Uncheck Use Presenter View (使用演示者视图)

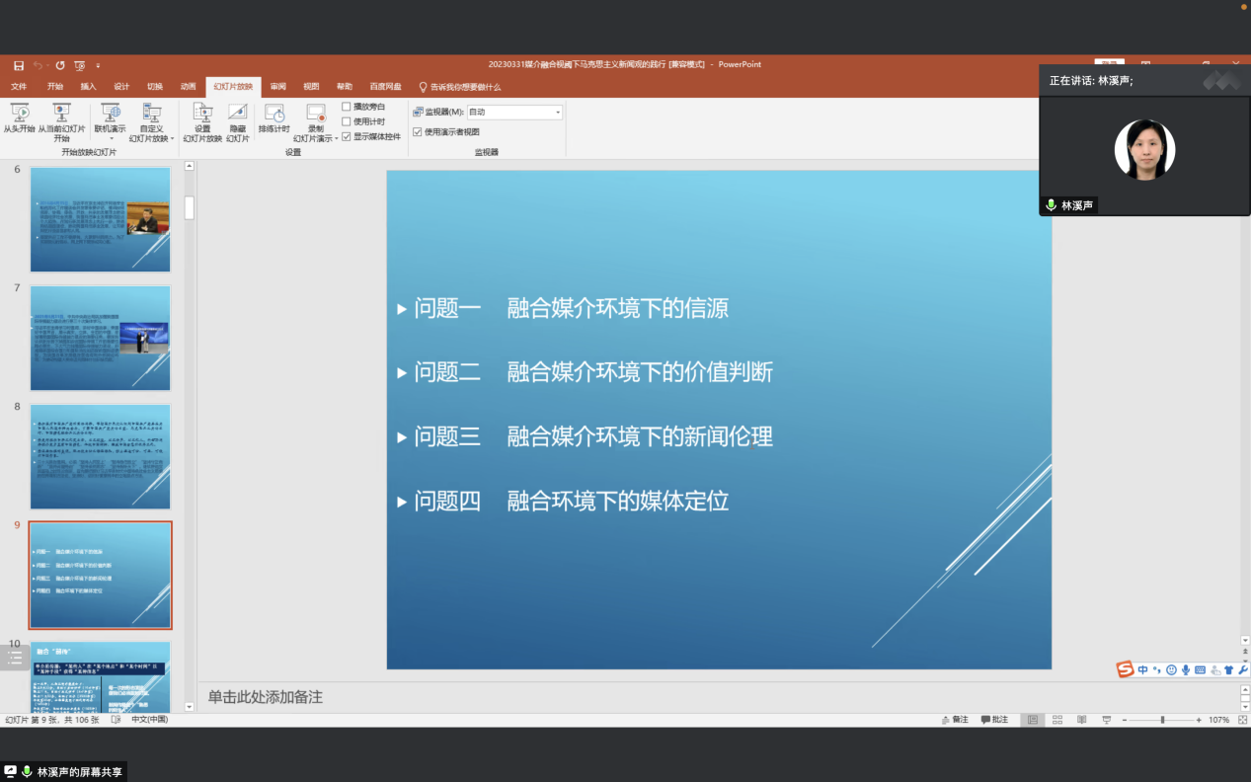point(418,131)
